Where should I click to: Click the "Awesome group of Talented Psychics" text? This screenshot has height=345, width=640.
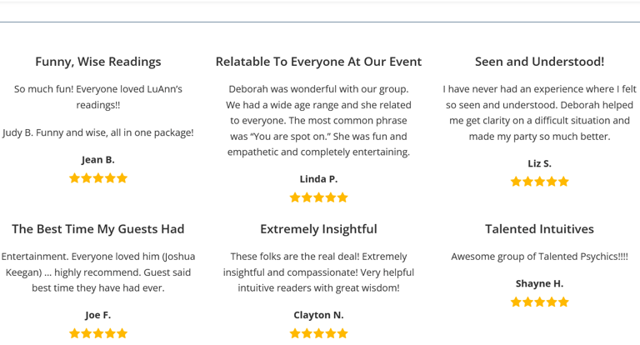tap(539, 257)
